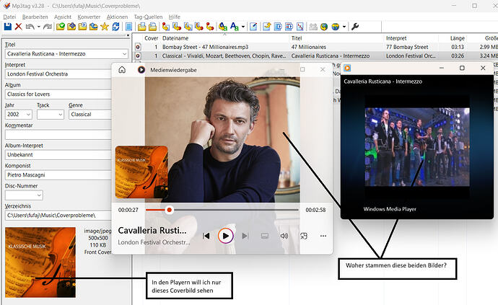Click the Actions quick icon with blue A
Image resolution: width=498 pixels, height=305 pixels.
pos(235,27)
